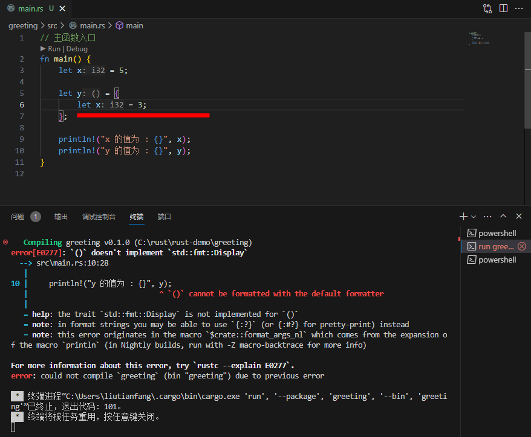Viewport: 531px width, 437px height.
Task: Place cursor on line 6 let x statement
Action: pos(112,105)
